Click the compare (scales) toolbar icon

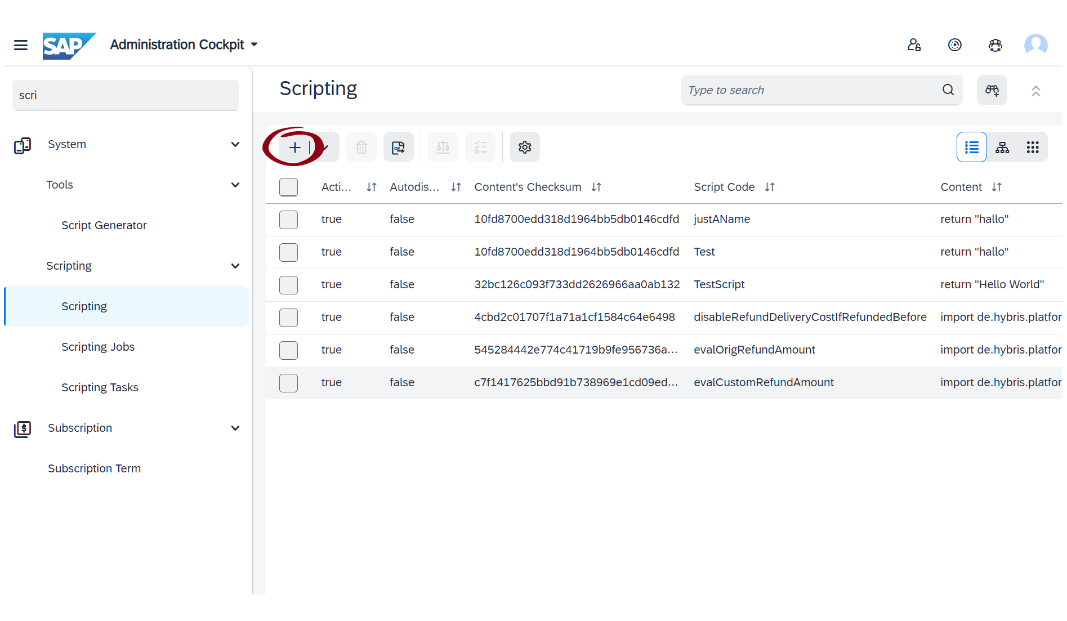pyautogui.click(x=443, y=147)
